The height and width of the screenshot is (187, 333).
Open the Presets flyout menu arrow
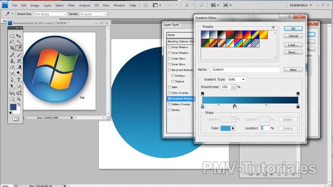point(273,27)
